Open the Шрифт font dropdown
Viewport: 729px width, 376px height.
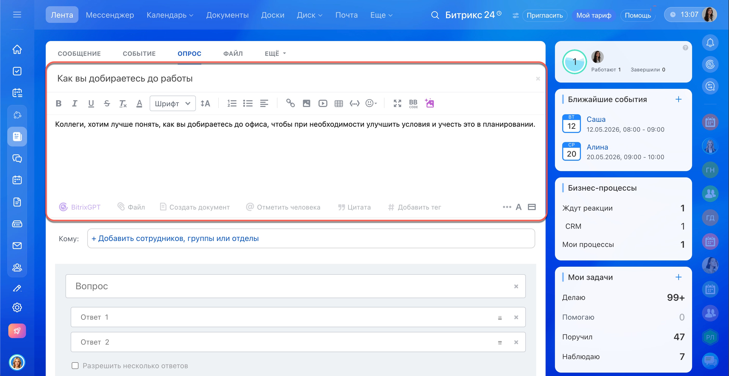(x=172, y=104)
